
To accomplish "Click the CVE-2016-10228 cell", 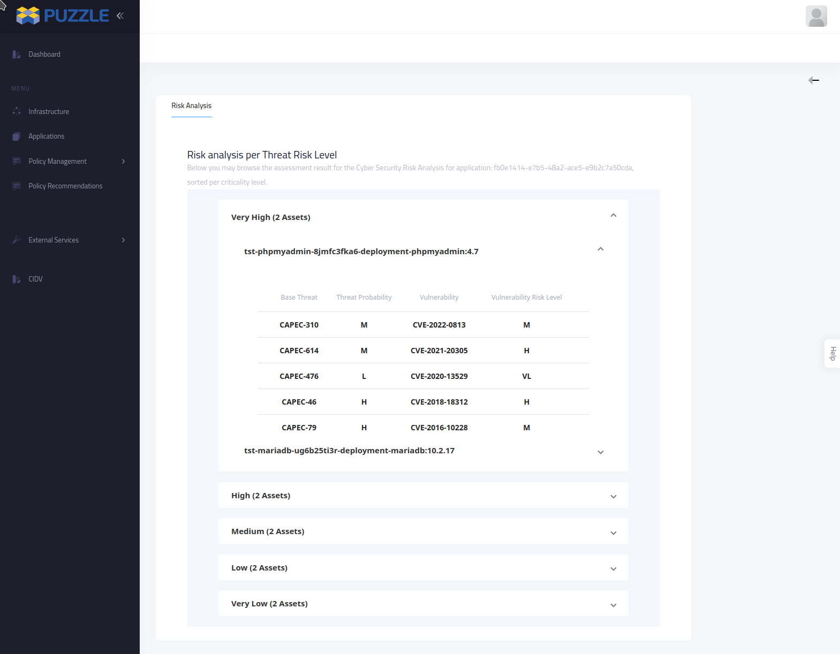I will coord(439,428).
